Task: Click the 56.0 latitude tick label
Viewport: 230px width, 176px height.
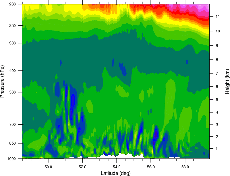Action: click(151, 167)
